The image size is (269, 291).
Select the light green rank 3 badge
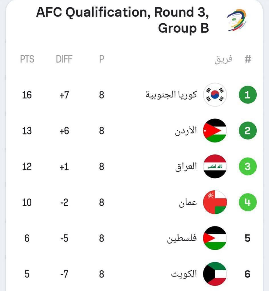tap(248, 166)
